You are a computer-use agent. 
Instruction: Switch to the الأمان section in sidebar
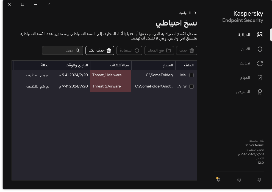pos(245,49)
